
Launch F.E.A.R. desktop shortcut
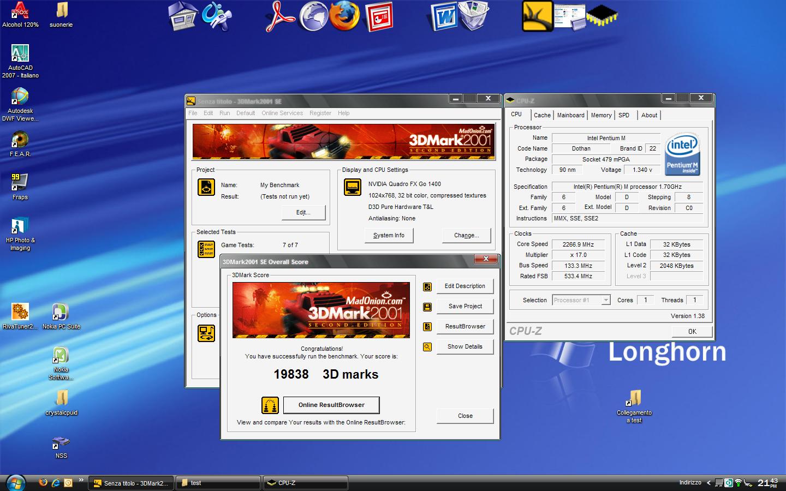20,144
